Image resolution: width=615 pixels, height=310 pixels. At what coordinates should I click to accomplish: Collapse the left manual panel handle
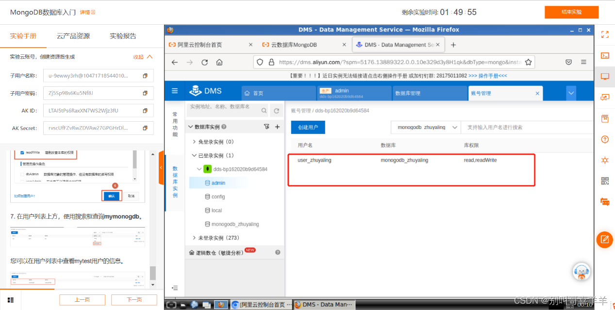(161, 167)
